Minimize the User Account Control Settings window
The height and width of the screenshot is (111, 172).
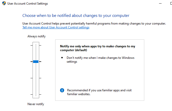click(160, 4)
